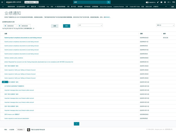Click the bookmark icon starting the navigation bar
This screenshot has width=176, height=135.
pos(3,7)
